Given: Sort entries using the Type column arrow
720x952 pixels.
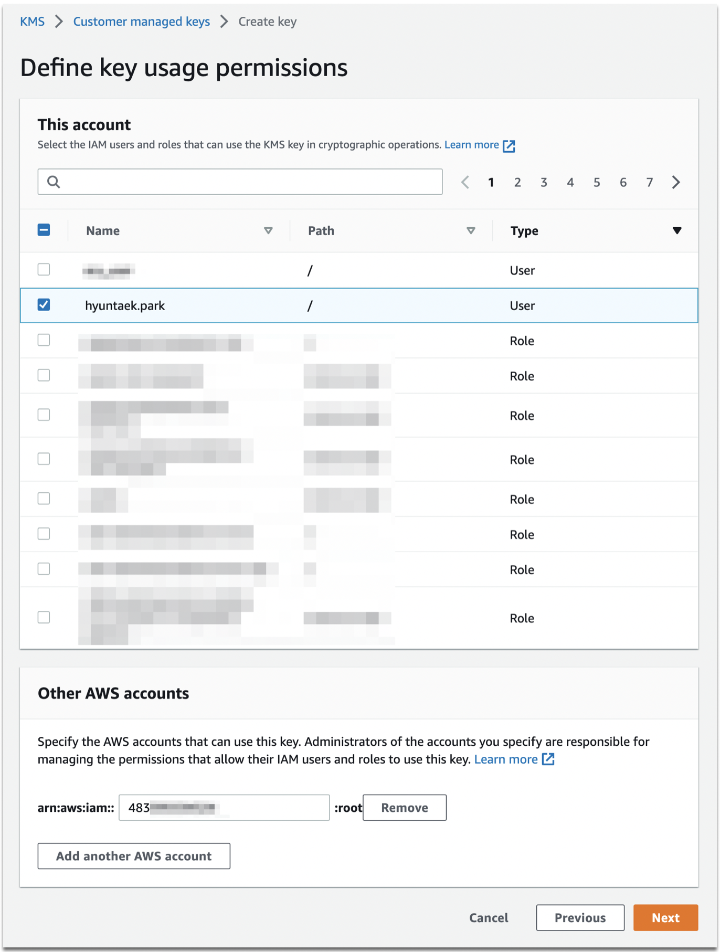Looking at the screenshot, I should 677,230.
